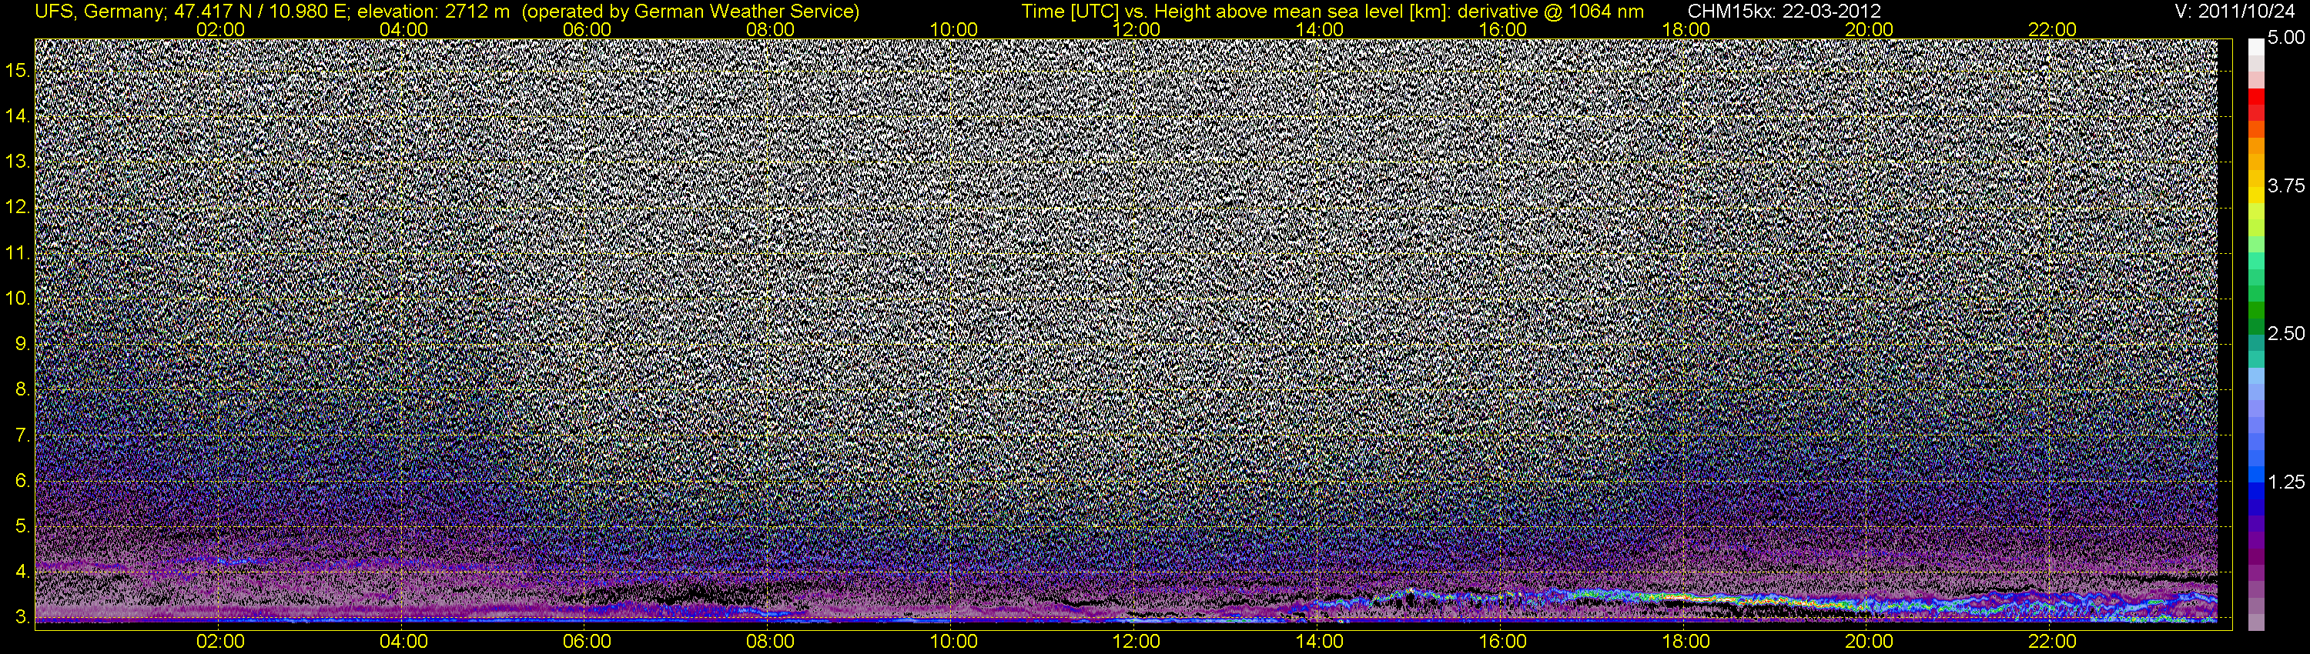The width and height of the screenshot is (2310, 654).
Task: Click the '6.' height axis label
Action: pos(22,481)
